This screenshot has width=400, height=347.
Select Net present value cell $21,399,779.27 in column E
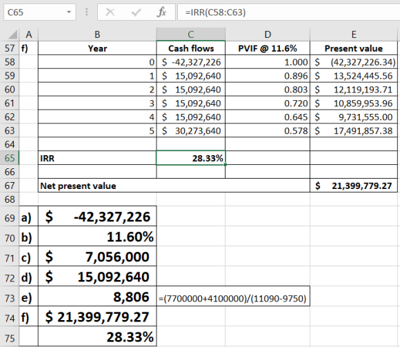pyautogui.click(x=354, y=186)
